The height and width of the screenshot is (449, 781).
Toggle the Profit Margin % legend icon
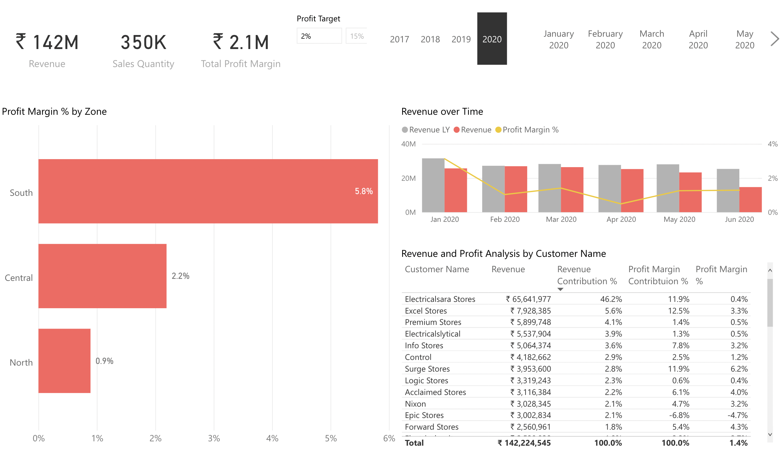(x=498, y=129)
